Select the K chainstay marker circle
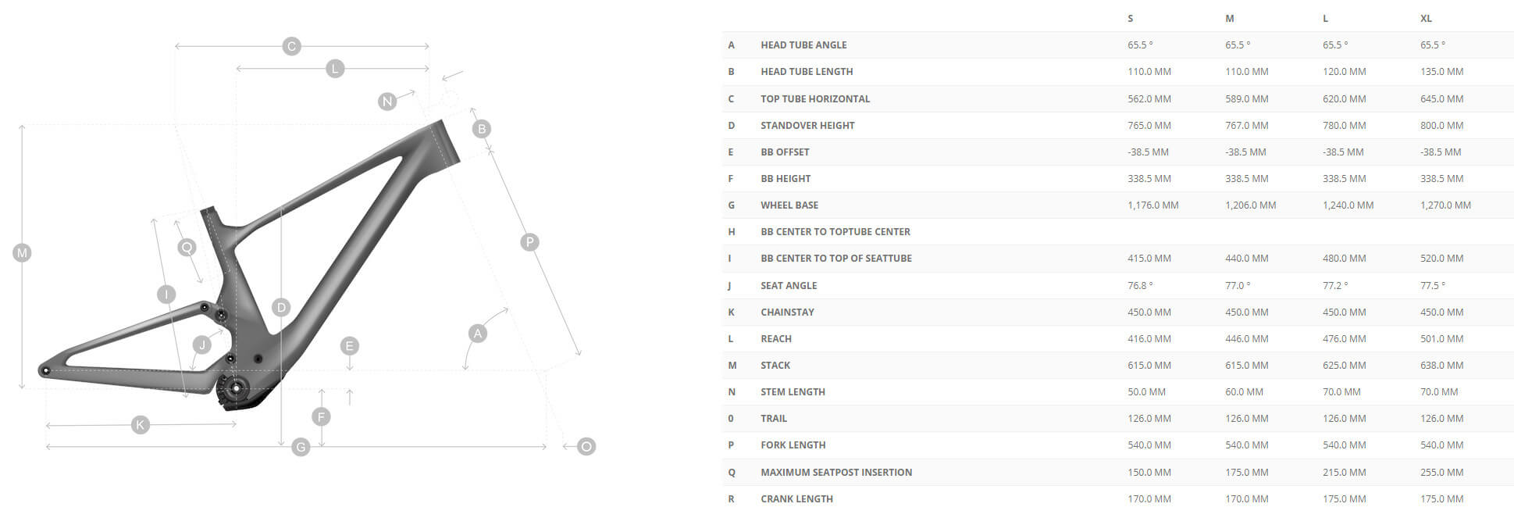The width and height of the screenshot is (1514, 525). 141,425
